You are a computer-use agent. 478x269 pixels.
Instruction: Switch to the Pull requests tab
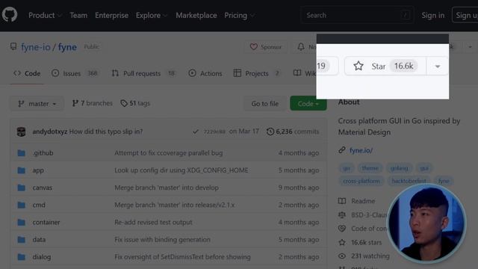pos(143,73)
